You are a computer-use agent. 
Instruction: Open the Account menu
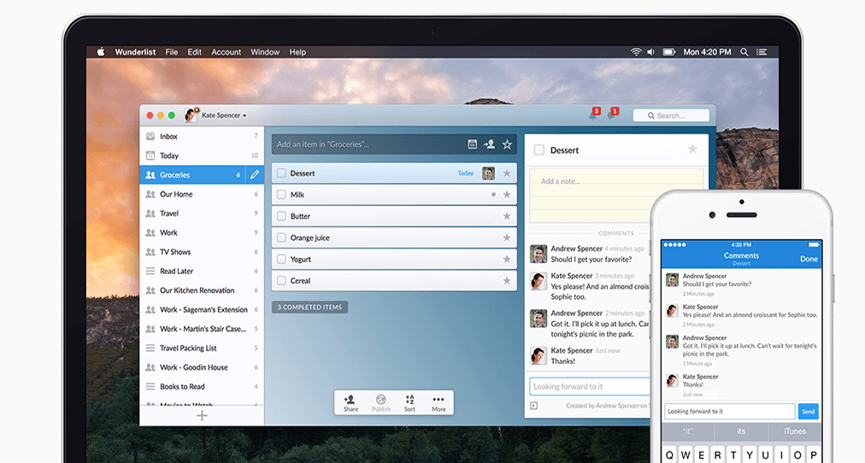[227, 52]
